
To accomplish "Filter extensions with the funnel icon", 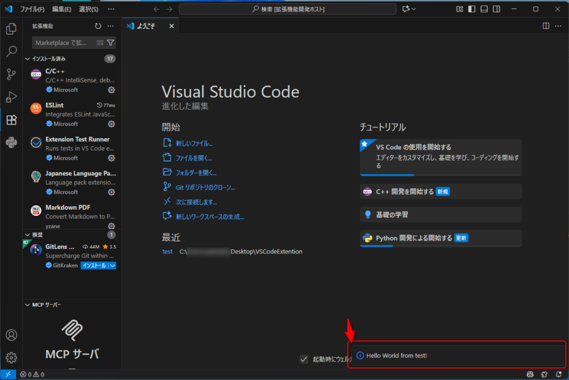I will click(x=111, y=43).
